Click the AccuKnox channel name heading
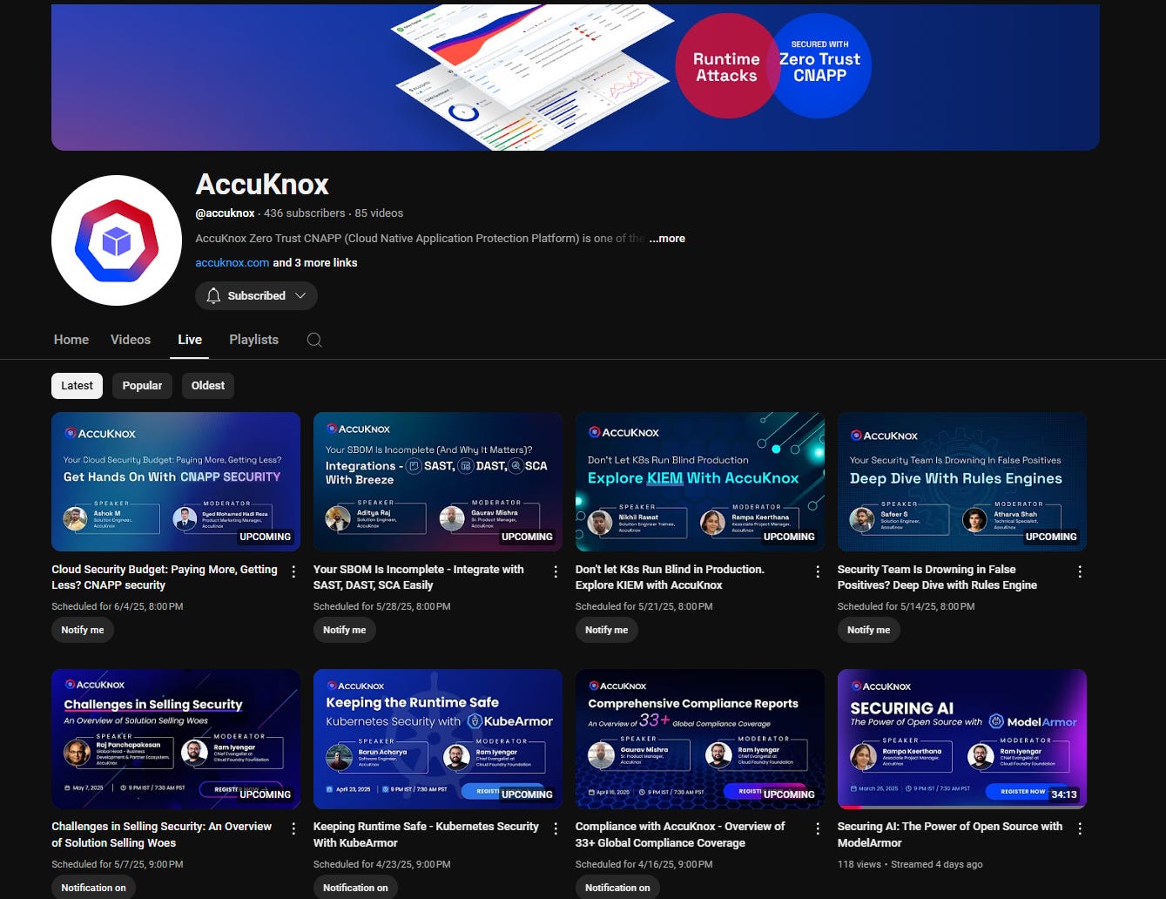The height and width of the screenshot is (899, 1166). (262, 185)
